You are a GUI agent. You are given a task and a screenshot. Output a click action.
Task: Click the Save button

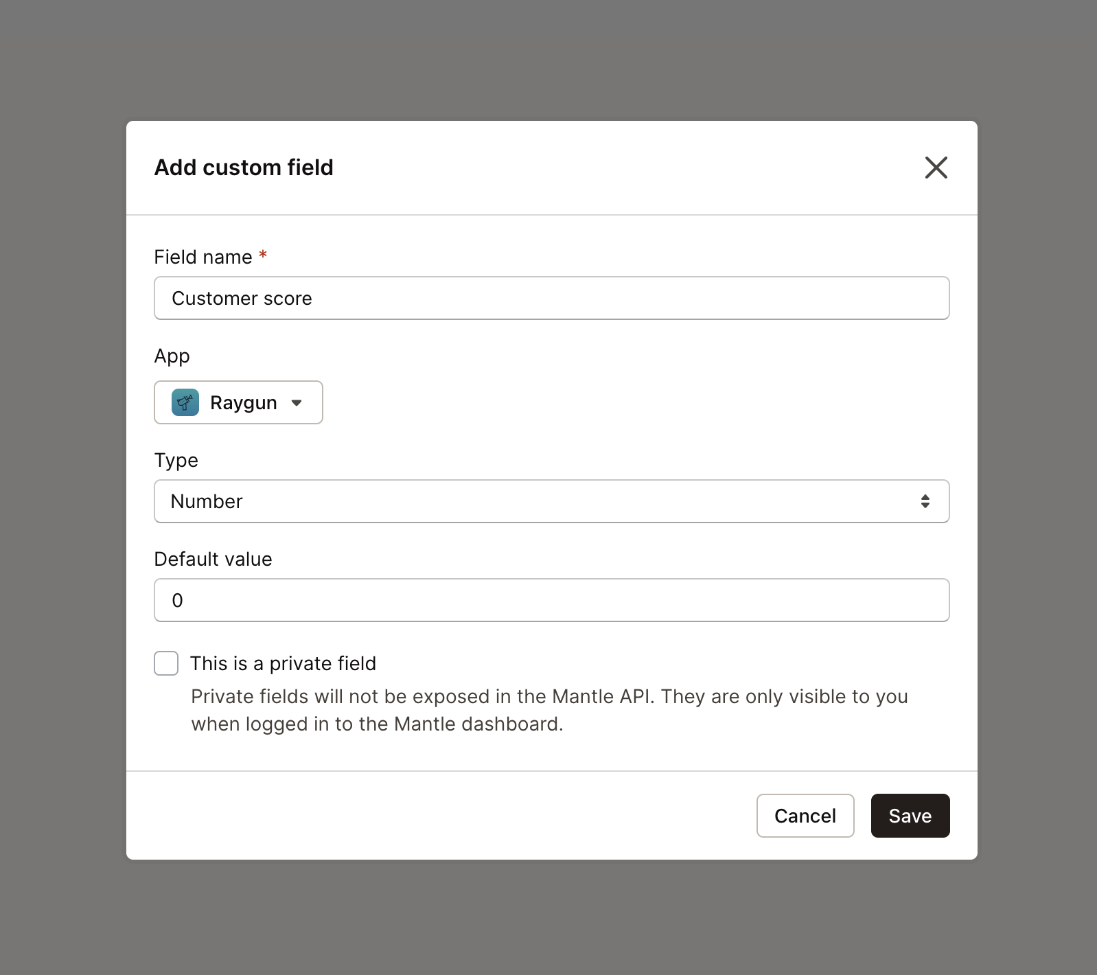(910, 816)
